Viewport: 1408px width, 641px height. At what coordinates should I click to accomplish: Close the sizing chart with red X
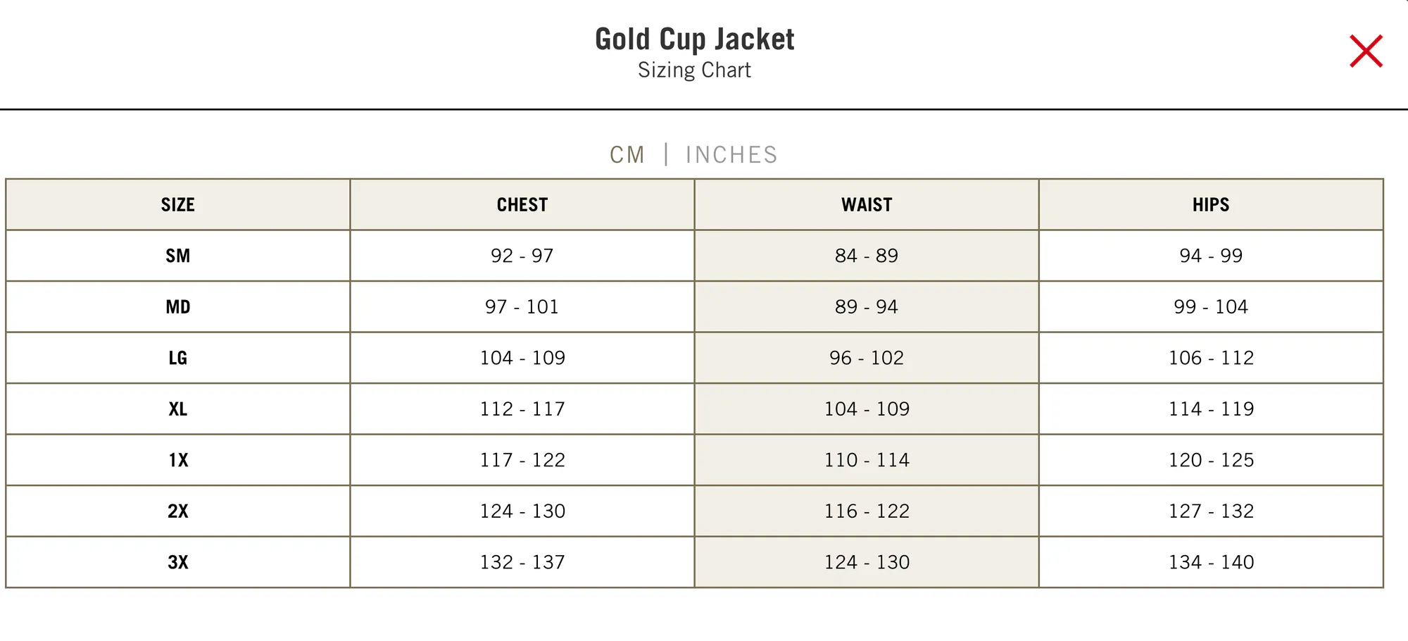(1366, 51)
